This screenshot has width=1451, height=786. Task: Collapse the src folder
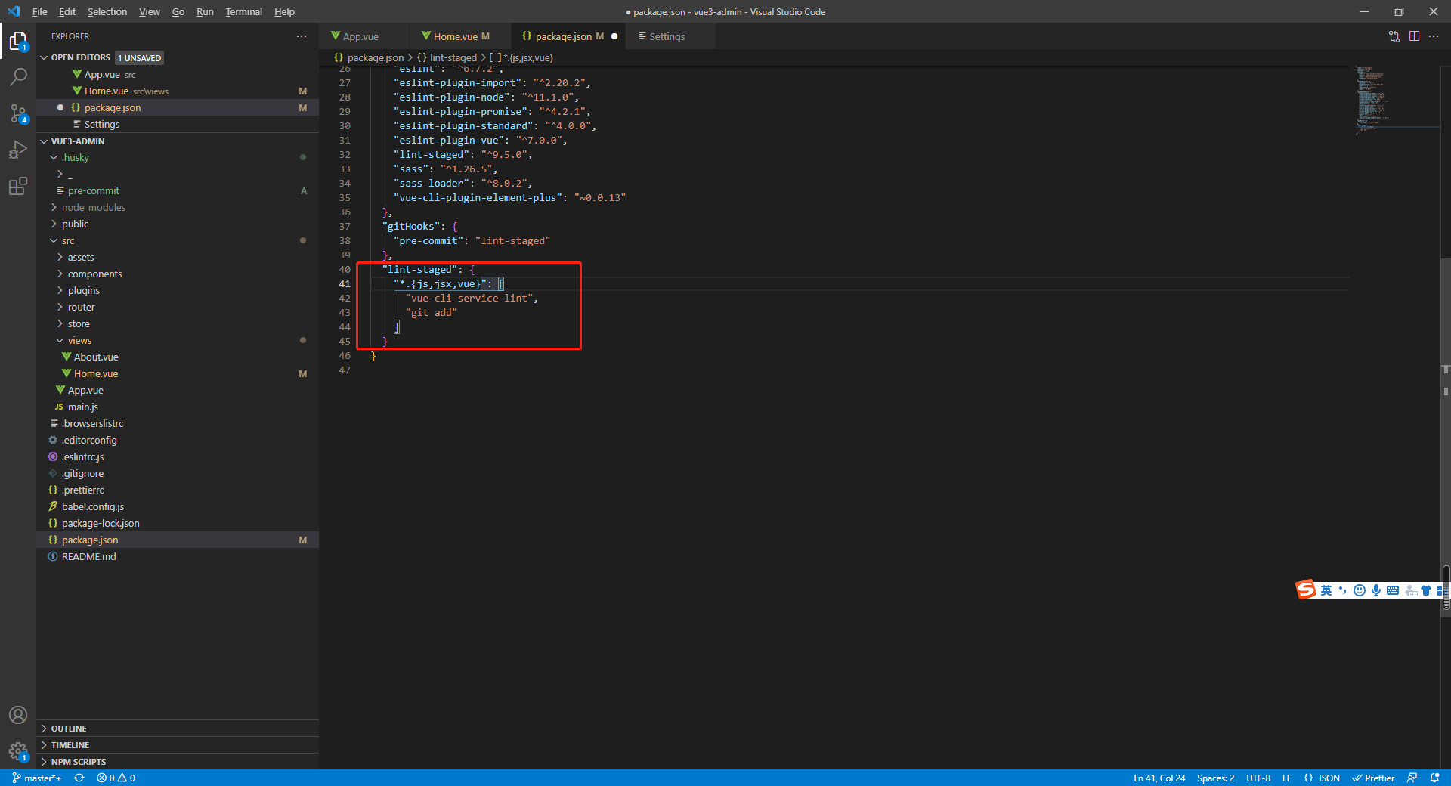pyautogui.click(x=54, y=240)
